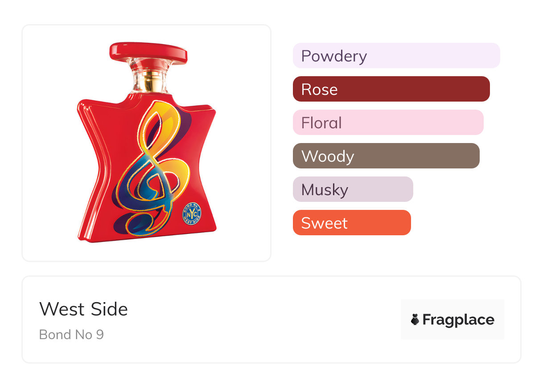Viewport: 543px width, 385px height.
Task: Open the West Side fragrance title
Action: (83, 309)
